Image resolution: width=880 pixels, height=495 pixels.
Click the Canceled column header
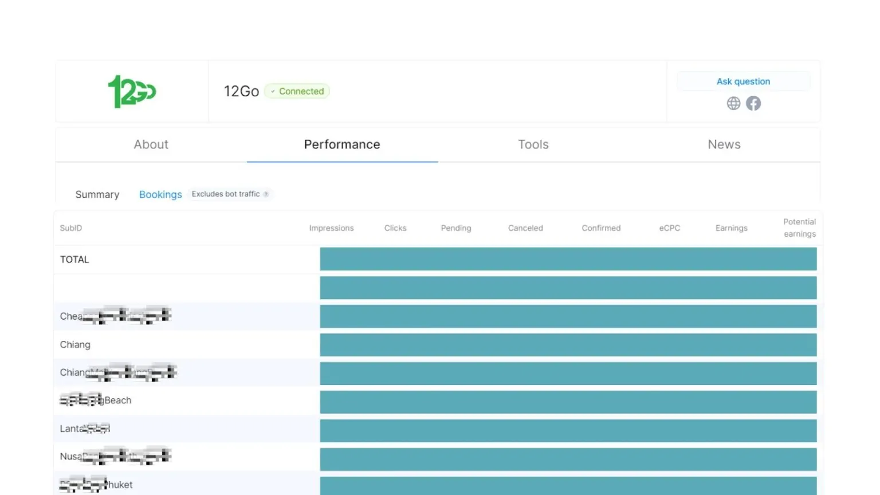tap(525, 228)
